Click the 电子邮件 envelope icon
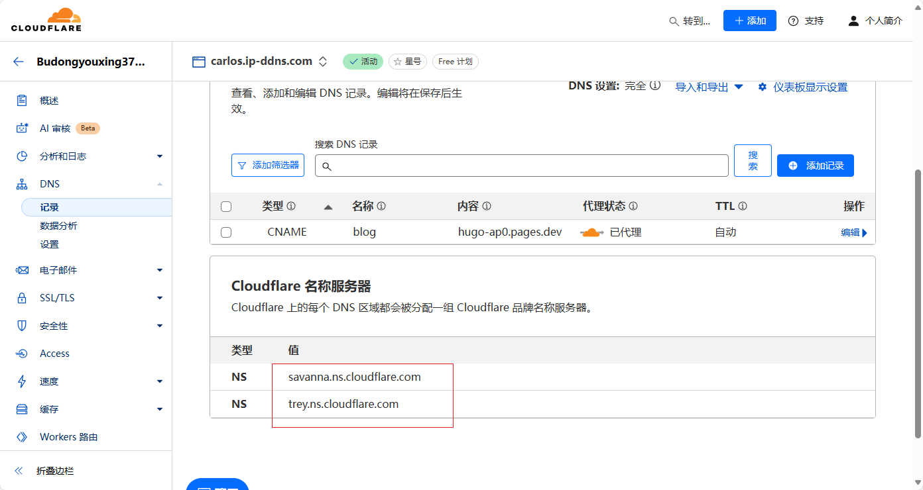923x490 pixels. 22,270
